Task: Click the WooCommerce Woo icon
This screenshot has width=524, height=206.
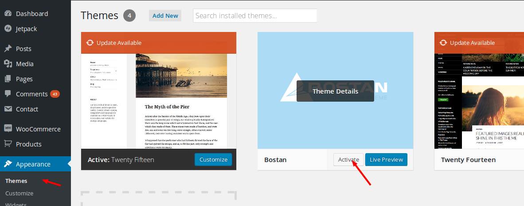Action: tap(8, 129)
